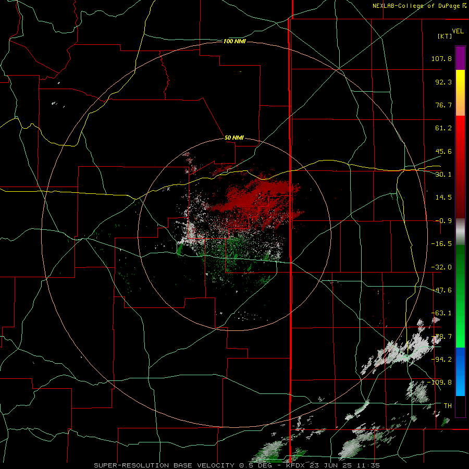
Task: Click the -47.6 legend value
Action: [441, 290]
